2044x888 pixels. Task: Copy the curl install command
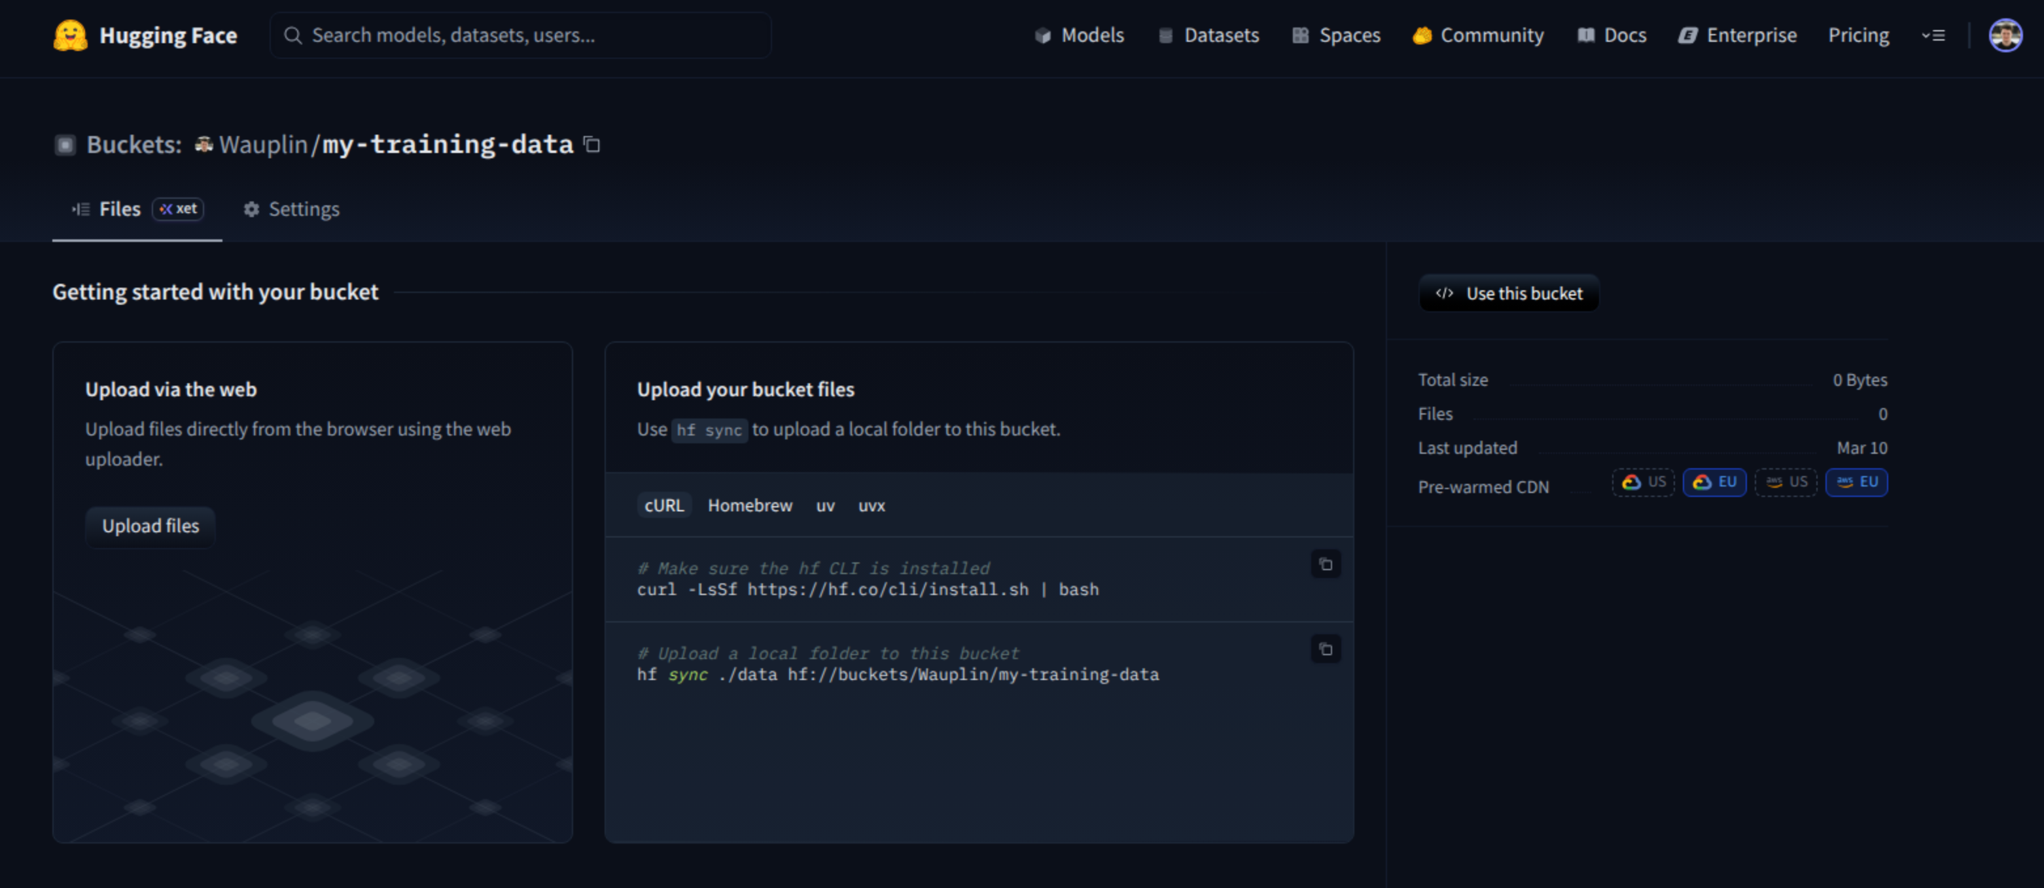click(1325, 564)
